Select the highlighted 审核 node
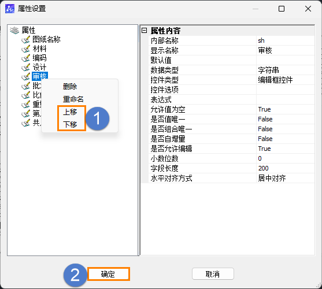322x289 pixels. point(40,76)
